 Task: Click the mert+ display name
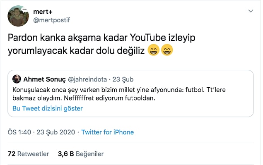point(43,12)
